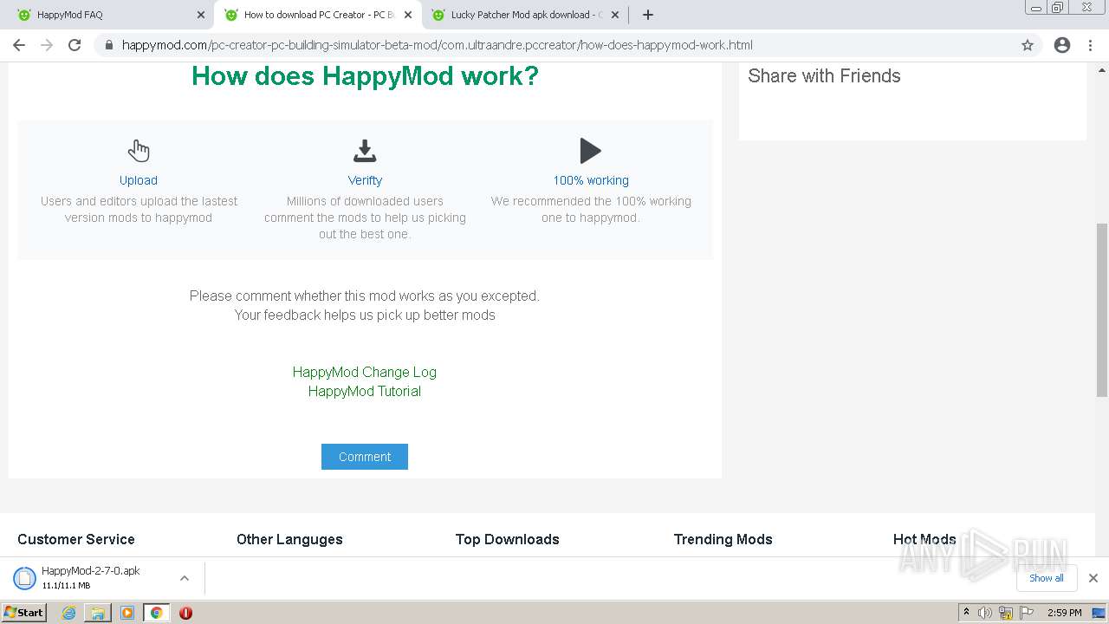
Task: Open the 100% working link
Action: (x=591, y=180)
